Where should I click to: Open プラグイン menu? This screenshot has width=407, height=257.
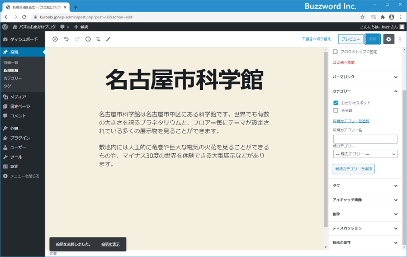pyautogui.click(x=22, y=137)
